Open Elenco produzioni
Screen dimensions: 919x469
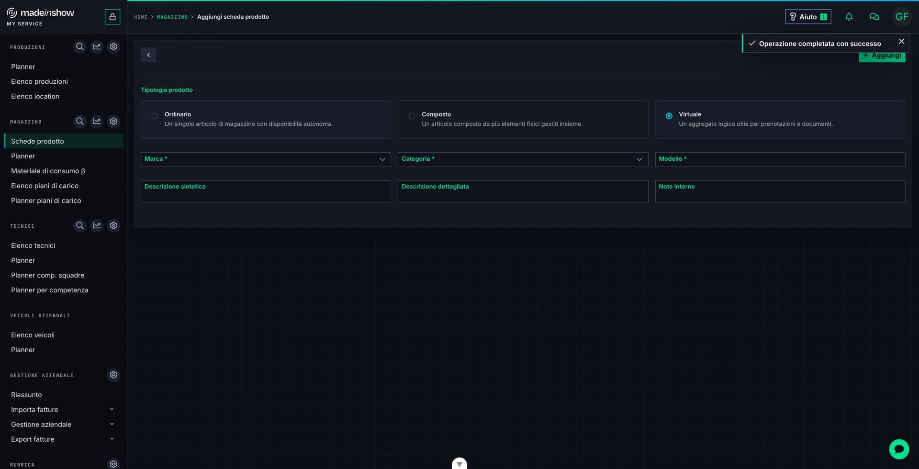coord(39,81)
